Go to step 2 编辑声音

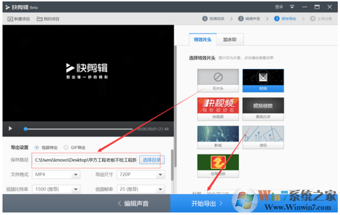point(249,19)
